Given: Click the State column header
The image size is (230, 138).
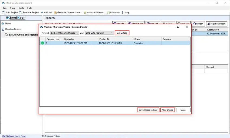Looking at the screenshot, I should pos(147,39).
